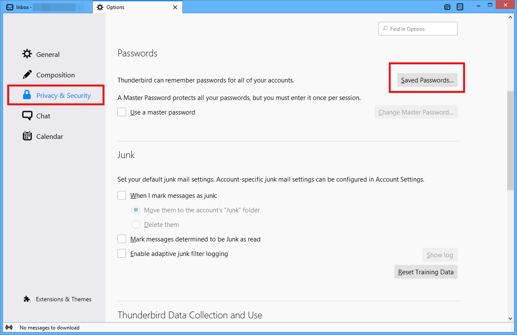Click the Passwords section heading
The width and height of the screenshot is (517, 335).
[138, 53]
